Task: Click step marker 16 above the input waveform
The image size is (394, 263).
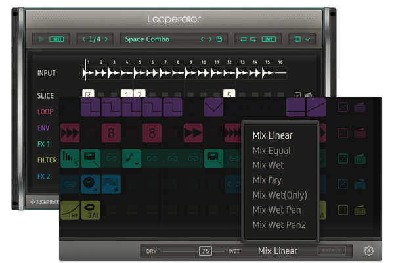Action: [x=280, y=62]
